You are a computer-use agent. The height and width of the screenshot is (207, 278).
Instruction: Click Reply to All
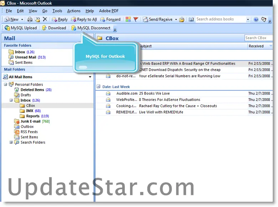pos(84,19)
